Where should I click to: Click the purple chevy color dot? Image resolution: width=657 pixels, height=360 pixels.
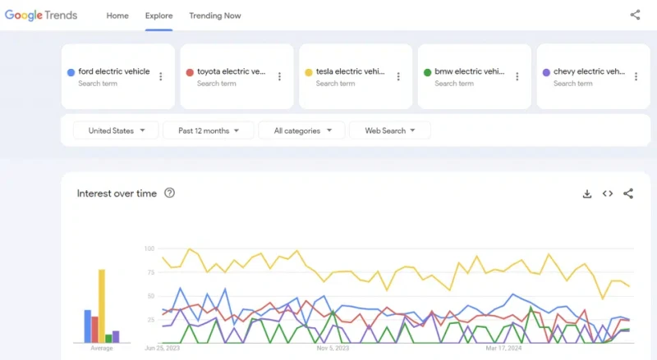pos(546,72)
